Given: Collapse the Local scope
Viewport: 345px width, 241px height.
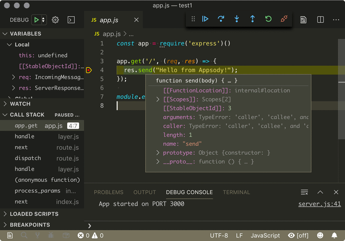Looking at the screenshot, I should click(9, 44).
